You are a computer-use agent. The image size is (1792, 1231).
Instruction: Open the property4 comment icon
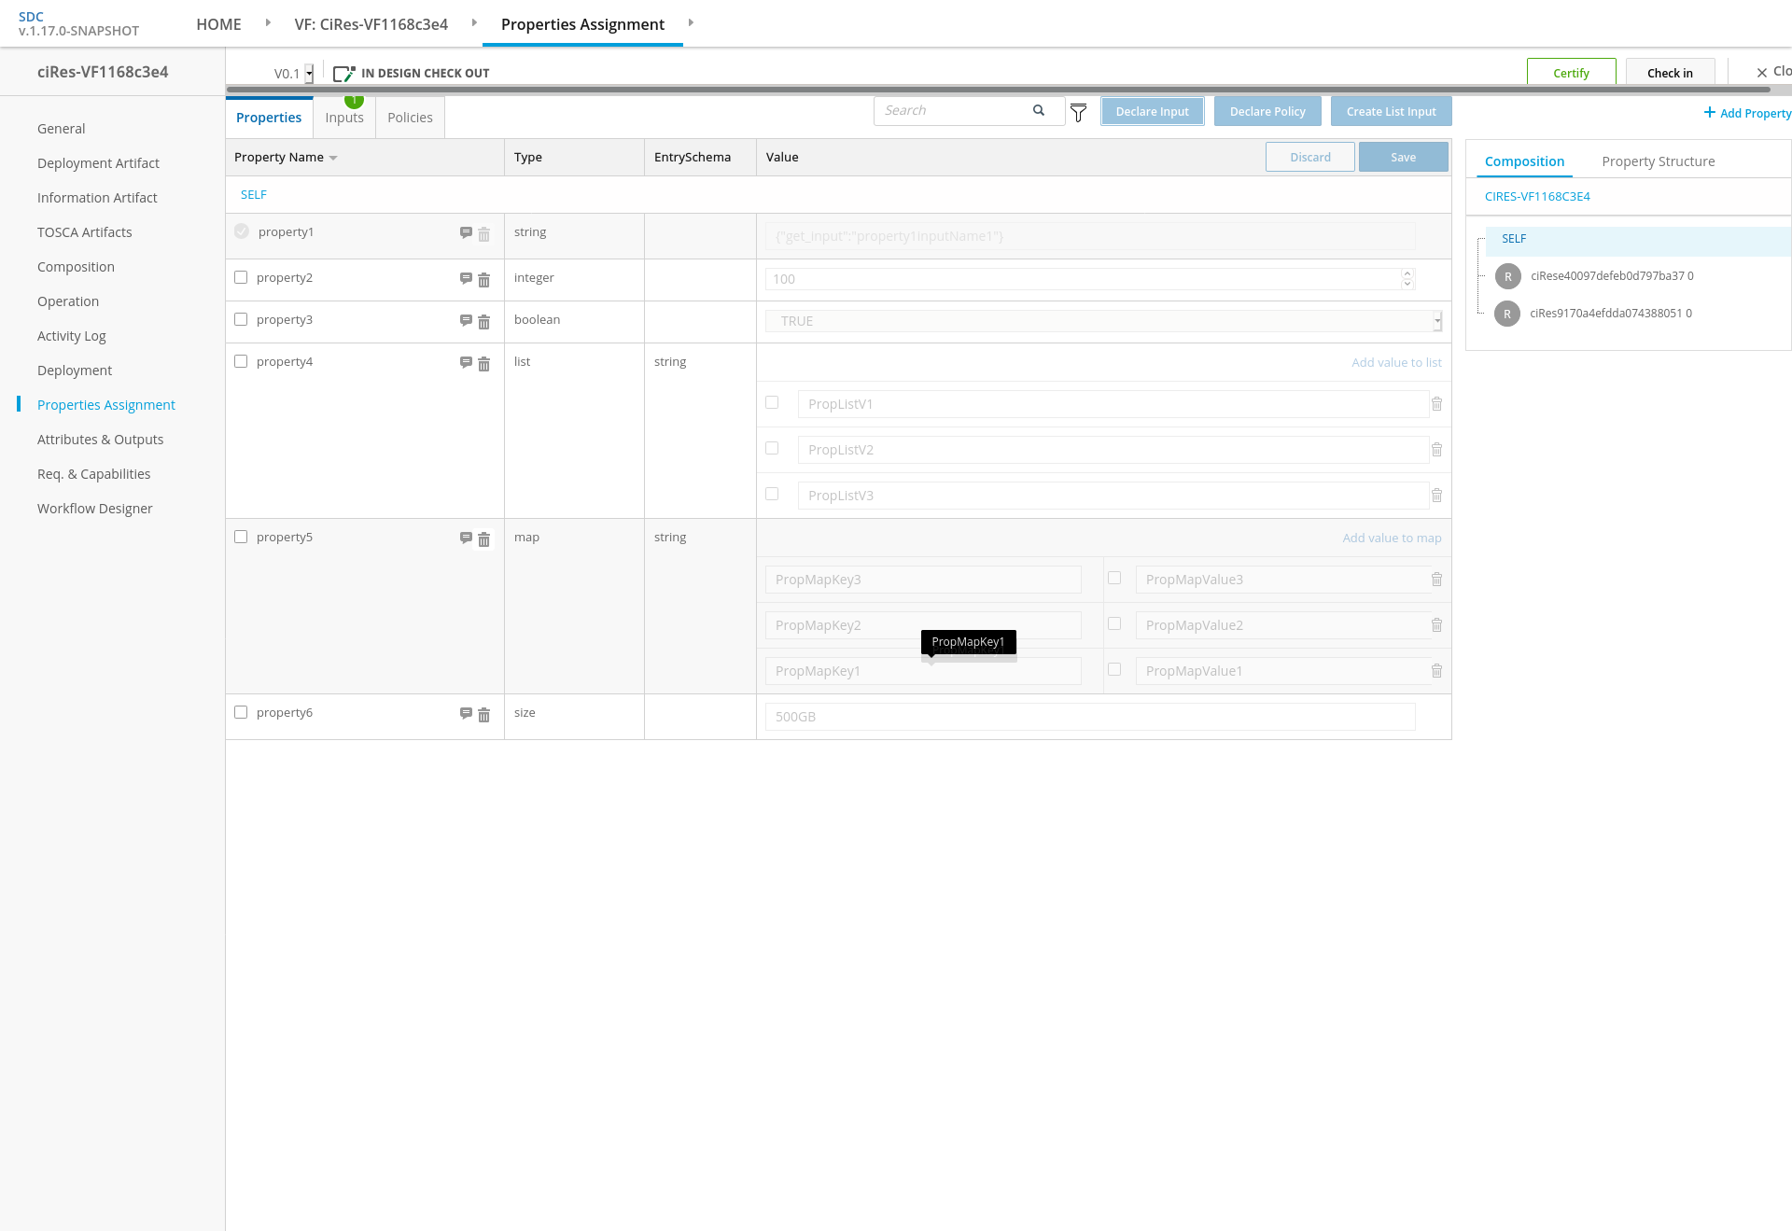[x=466, y=363]
